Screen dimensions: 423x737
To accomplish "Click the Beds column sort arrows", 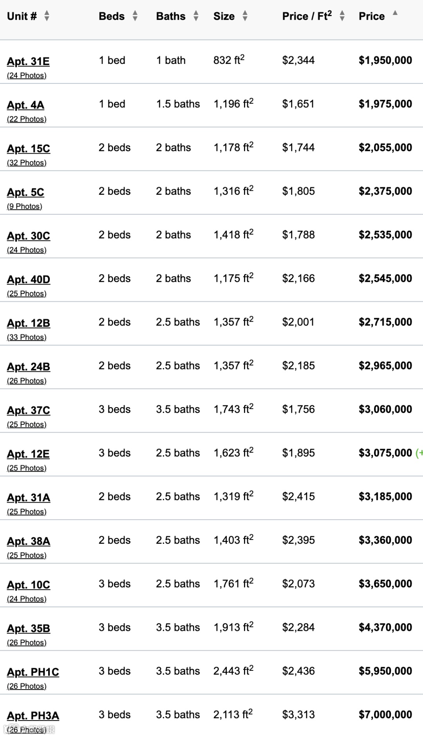I will click(135, 16).
